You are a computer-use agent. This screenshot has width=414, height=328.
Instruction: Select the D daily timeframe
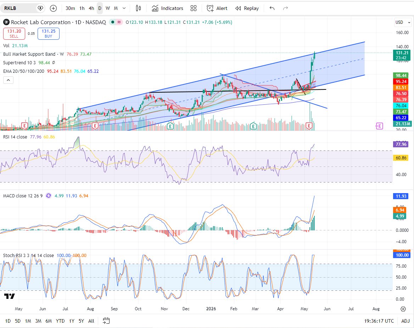(100, 8)
